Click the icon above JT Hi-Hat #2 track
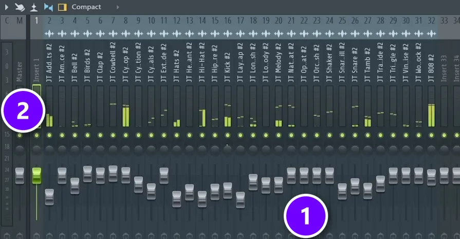Viewport: 460px width, 239px height. point(202,34)
